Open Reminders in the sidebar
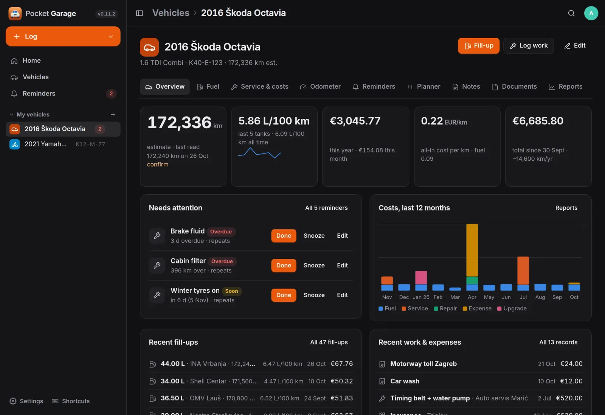 [x=63, y=94]
